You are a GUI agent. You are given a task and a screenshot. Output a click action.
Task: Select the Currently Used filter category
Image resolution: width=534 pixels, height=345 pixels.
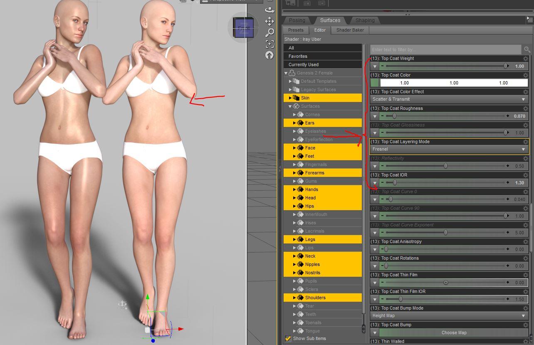tap(323, 65)
